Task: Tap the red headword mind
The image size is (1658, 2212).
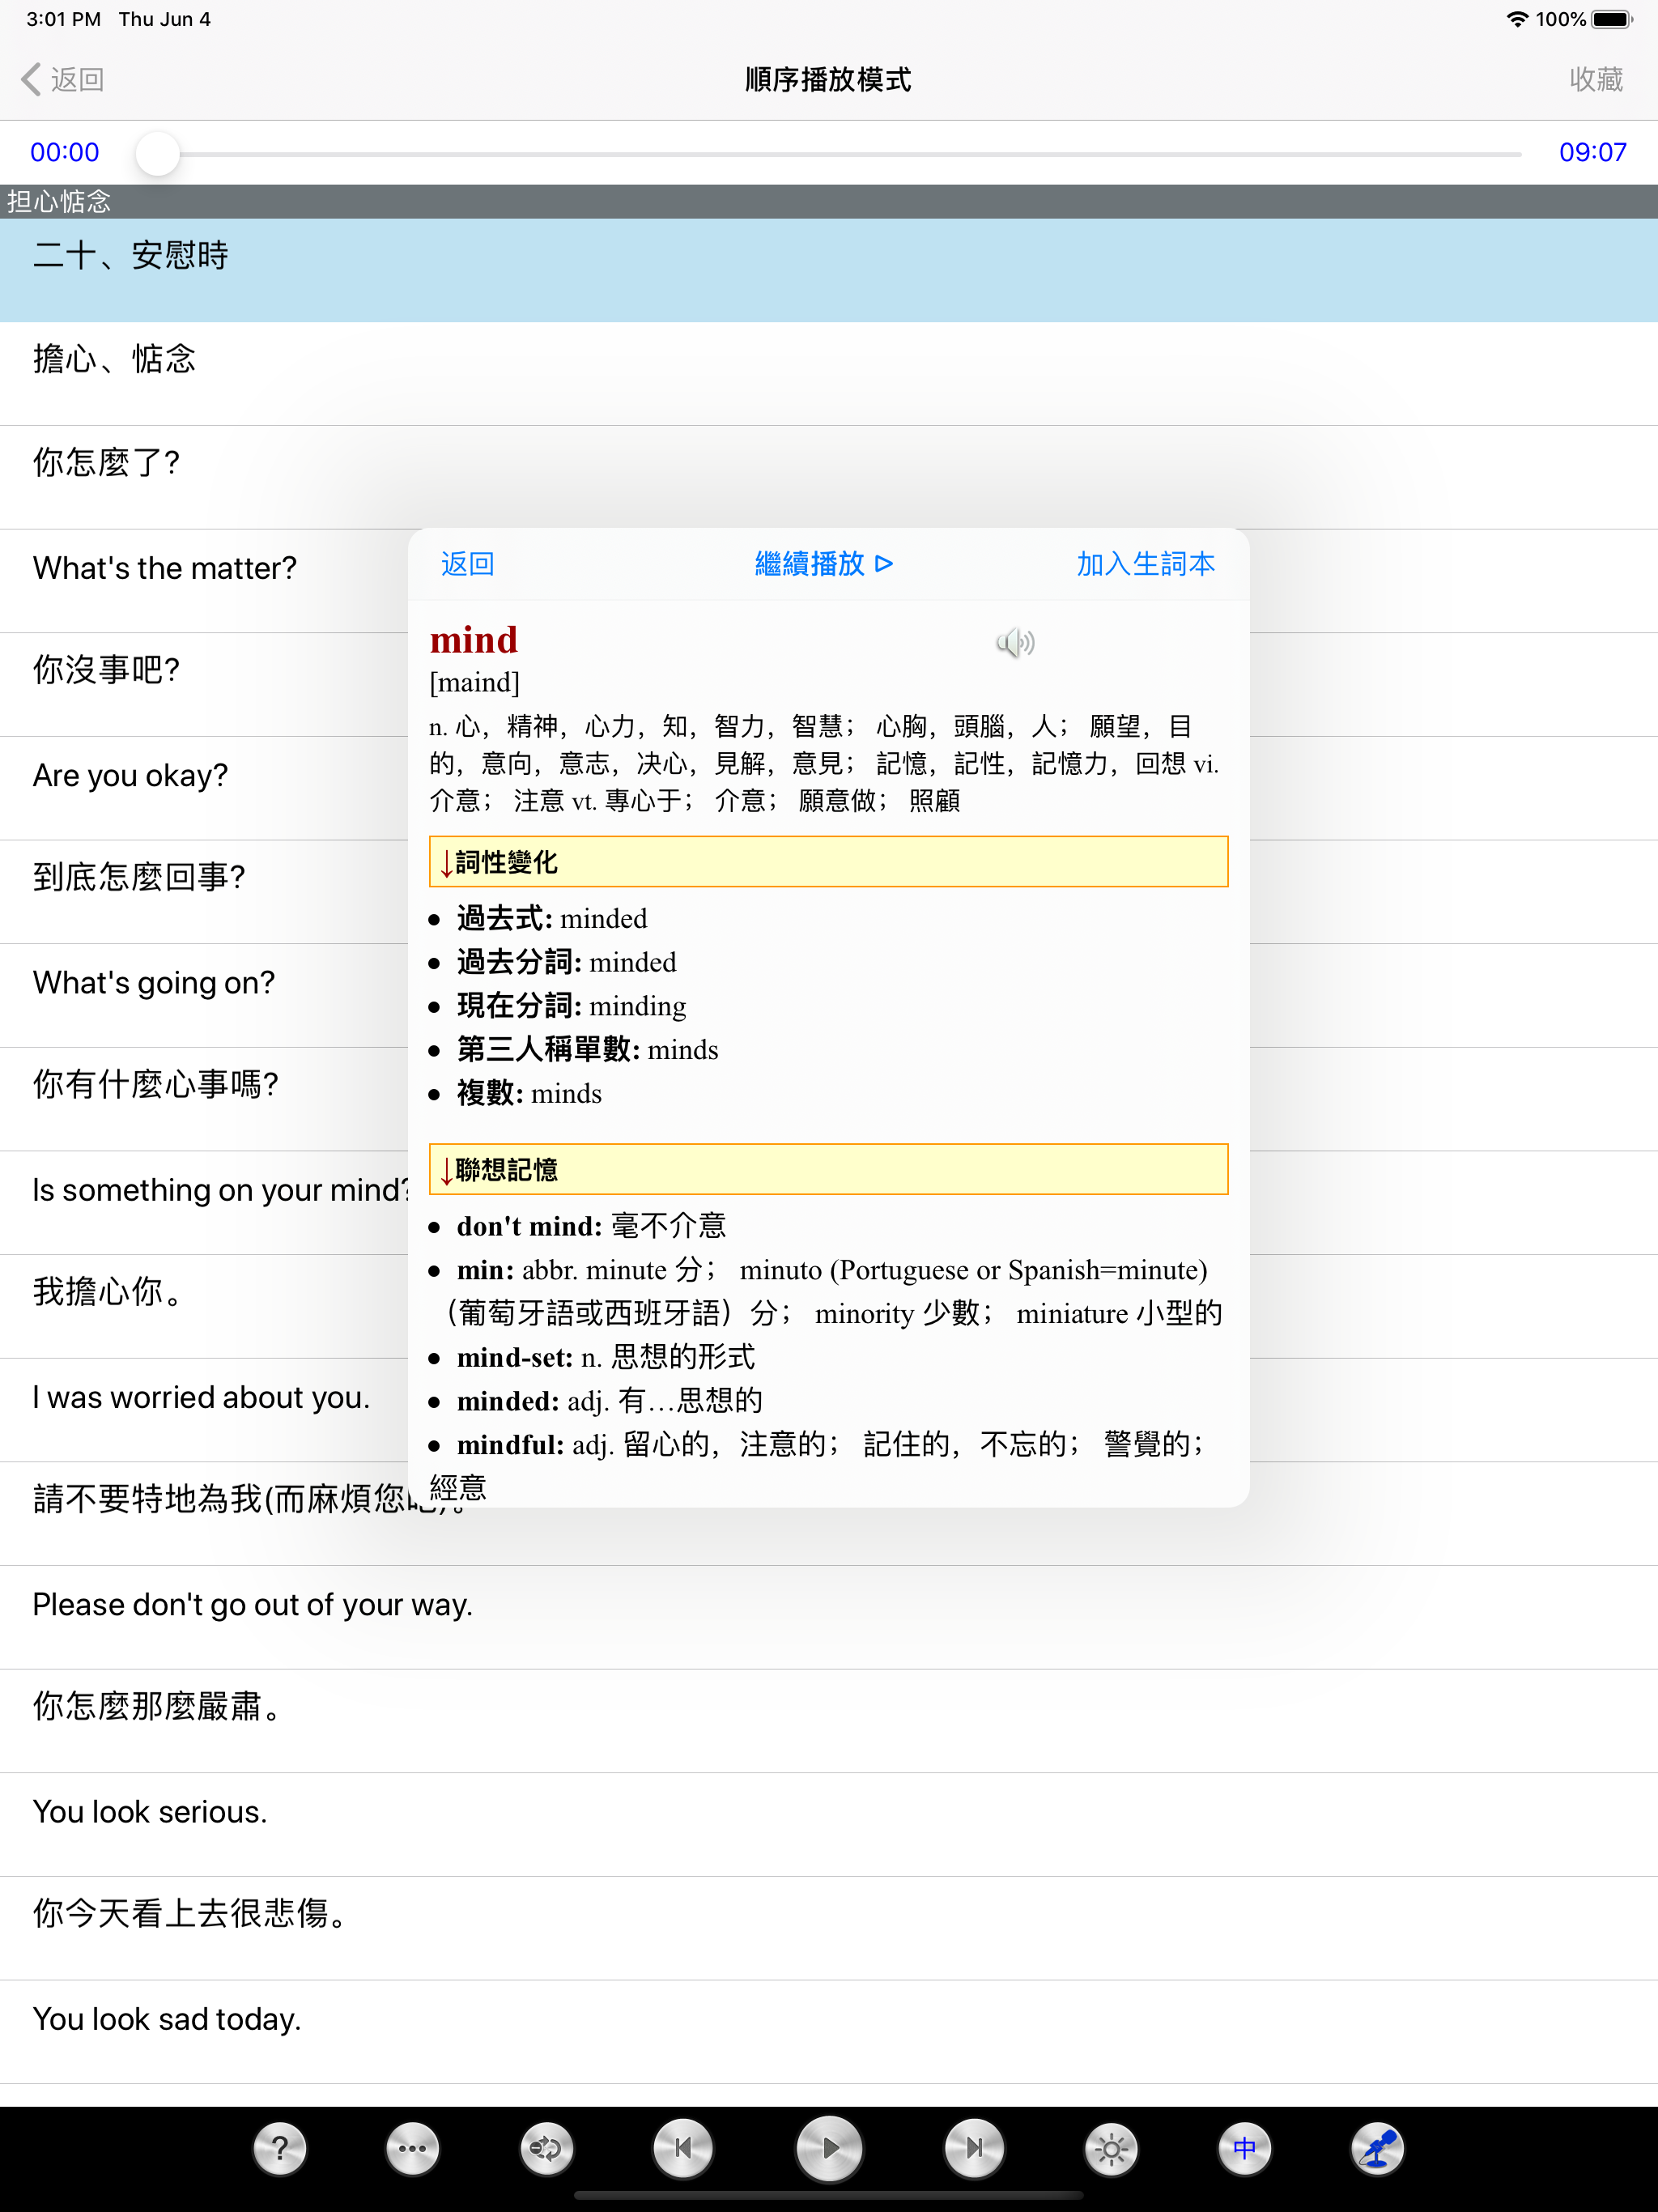Action: pyautogui.click(x=473, y=640)
